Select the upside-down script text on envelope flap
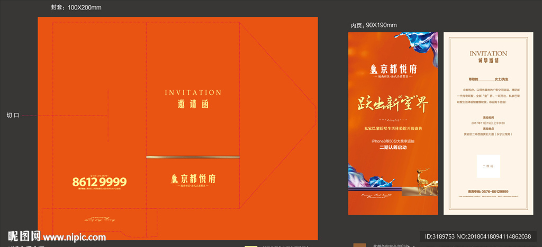This screenshot has height=247, width=542. tap(99, 218)
